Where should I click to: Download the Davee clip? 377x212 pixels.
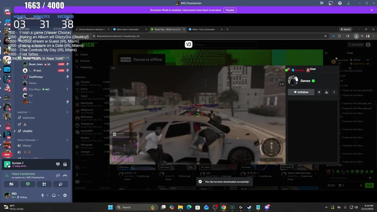click(326, 92)
